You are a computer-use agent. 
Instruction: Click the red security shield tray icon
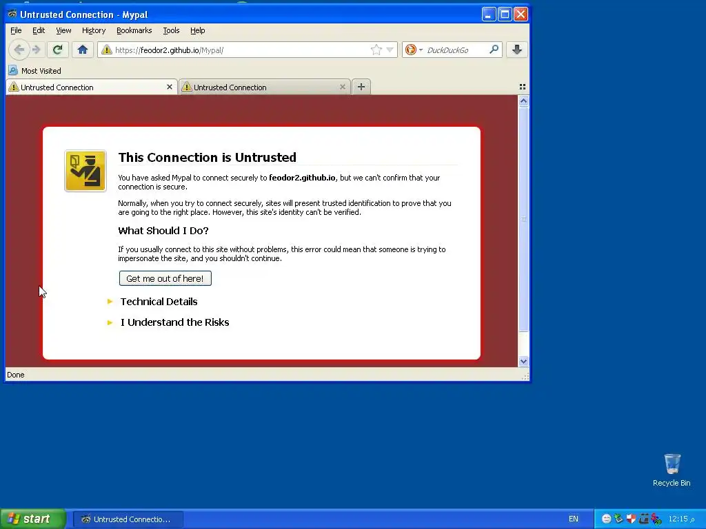point(631,519)
